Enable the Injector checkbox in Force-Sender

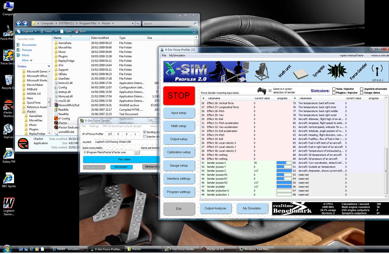[145, 137]
